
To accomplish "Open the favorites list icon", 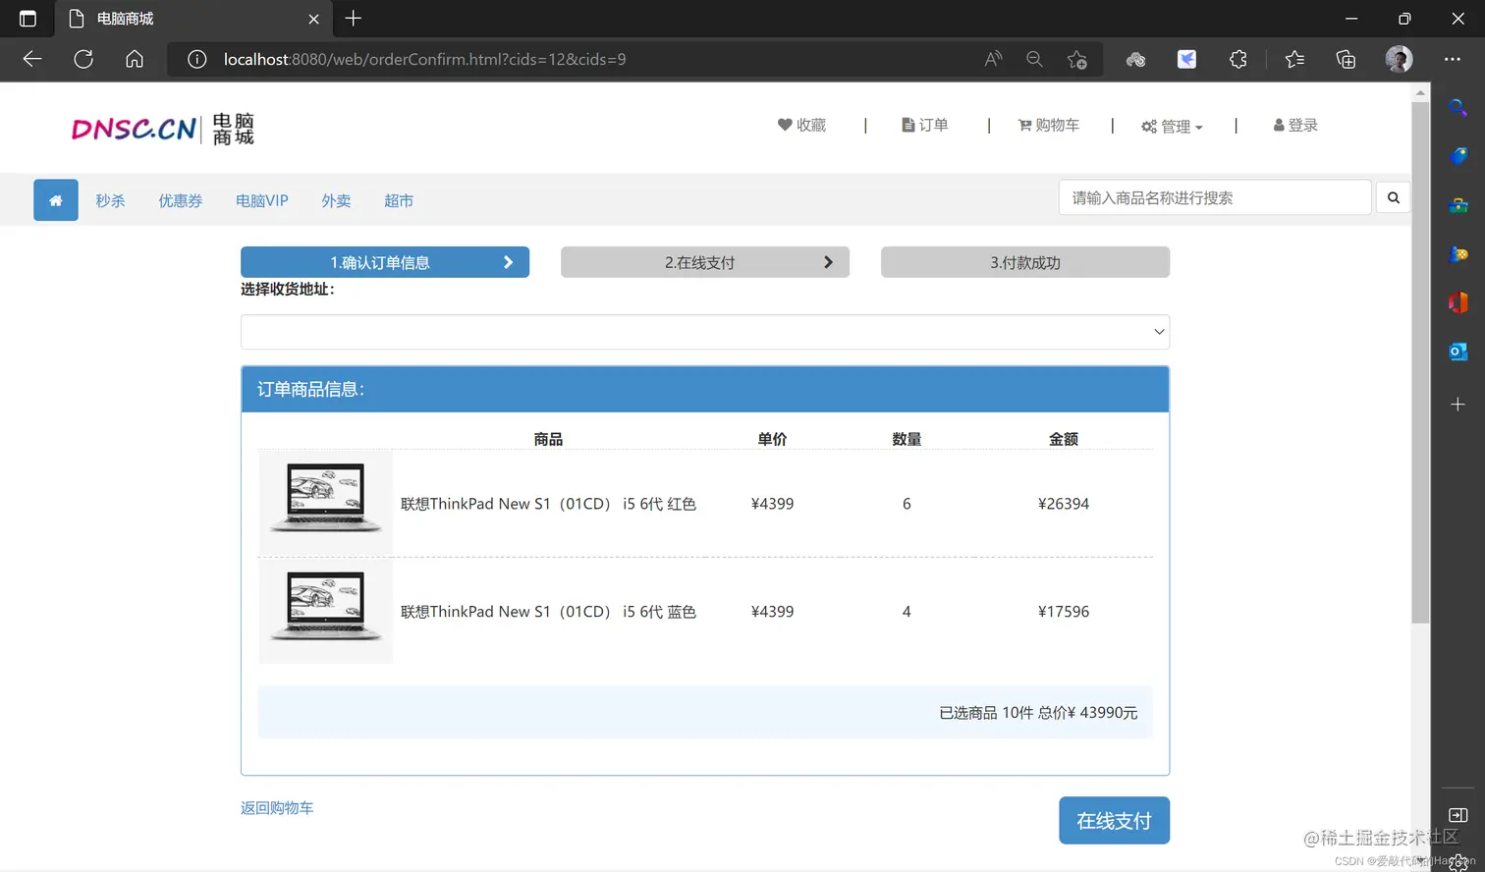I will click(1294, 59).
